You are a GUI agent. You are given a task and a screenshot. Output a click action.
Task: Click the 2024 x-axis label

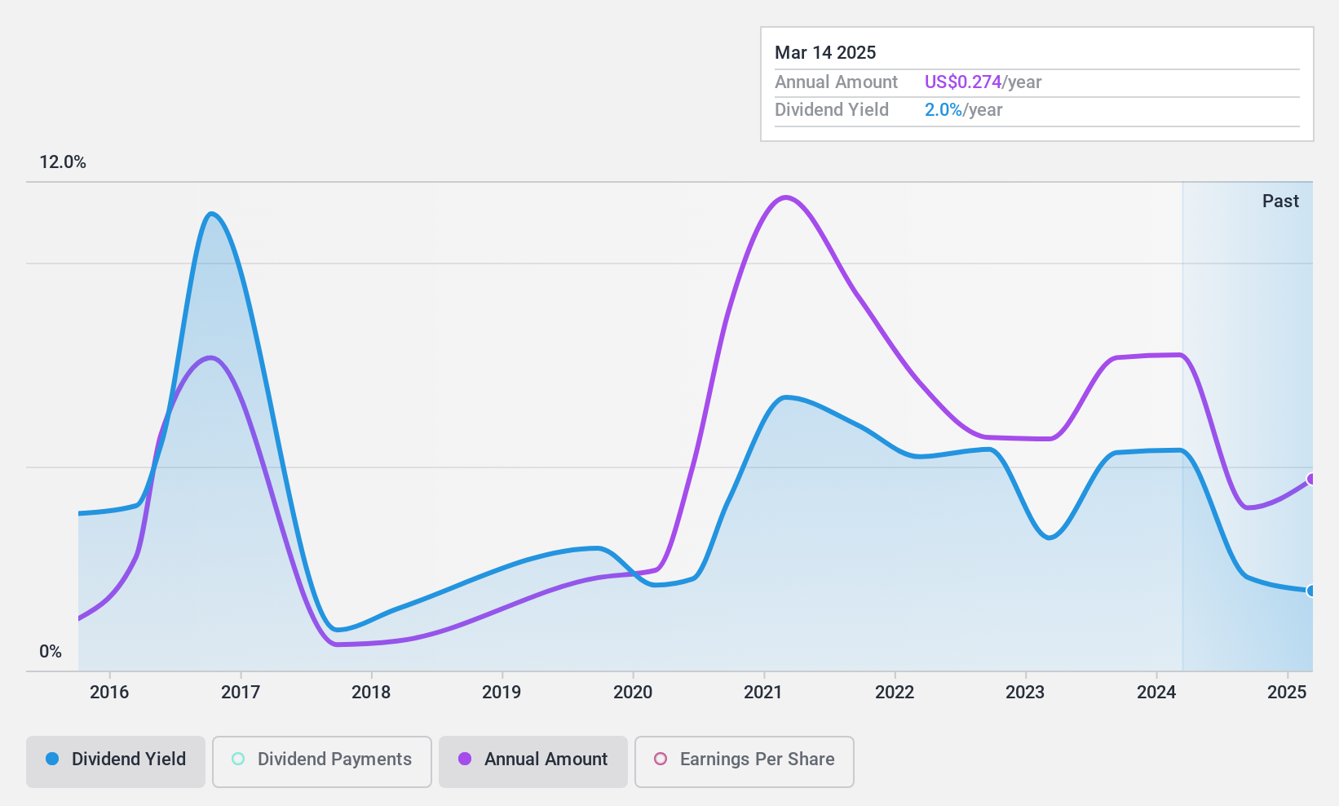(1156, 693)
